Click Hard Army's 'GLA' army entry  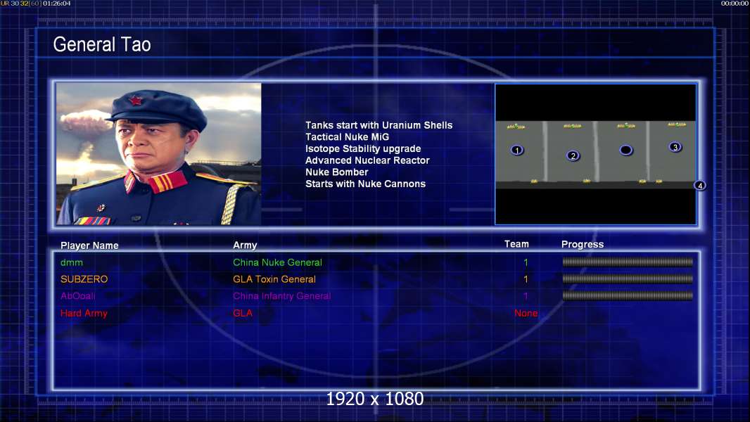click(x=243, y=313)
